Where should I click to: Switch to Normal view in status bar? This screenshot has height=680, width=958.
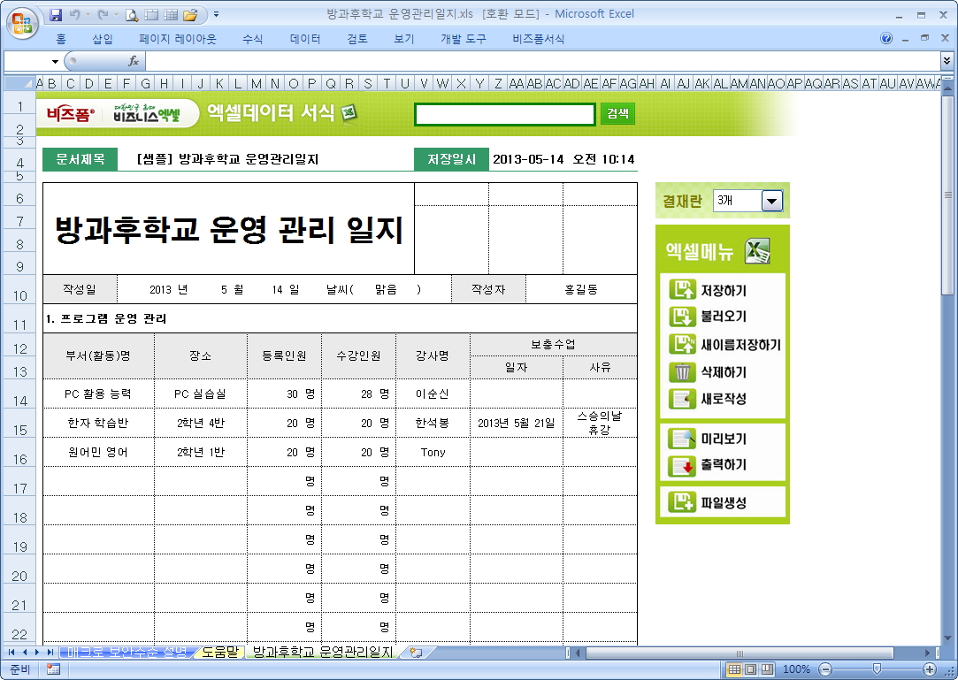click(x=734, y=669)
